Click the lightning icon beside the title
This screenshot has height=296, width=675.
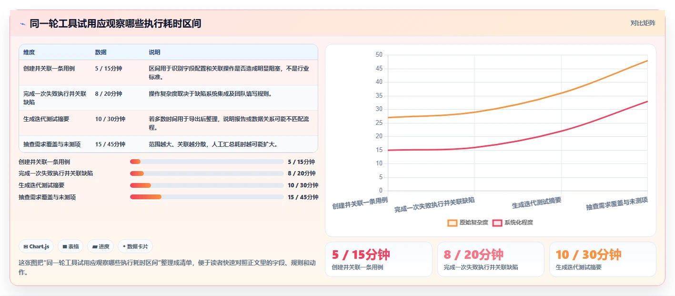click(x=22, y=24)
